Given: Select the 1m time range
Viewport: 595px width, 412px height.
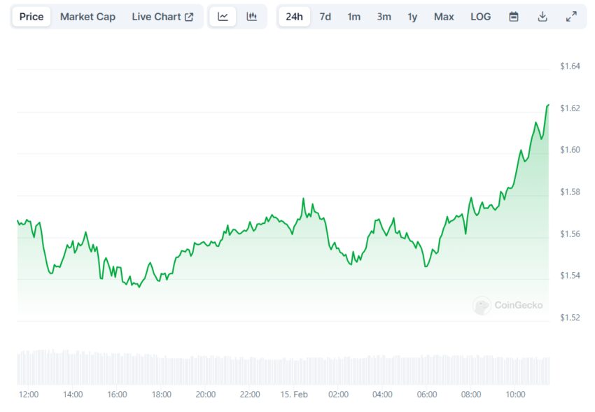Looking at the screenshot, I should point(354,17).
